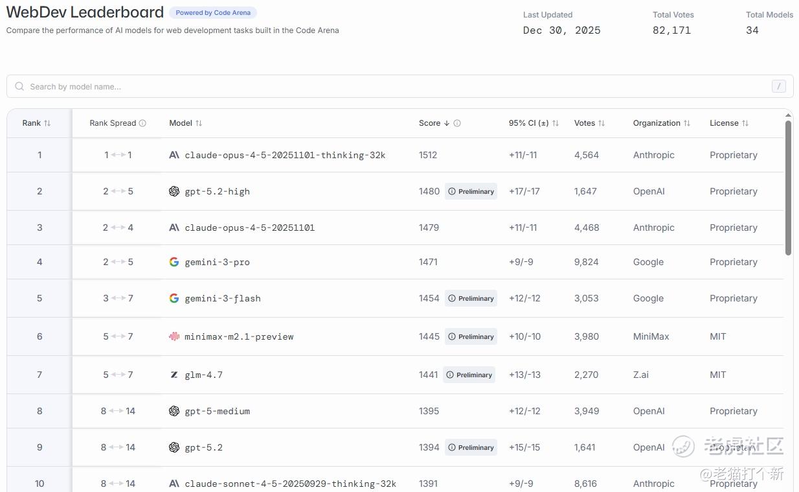
Task: Click License column header label
Action: 724,123
